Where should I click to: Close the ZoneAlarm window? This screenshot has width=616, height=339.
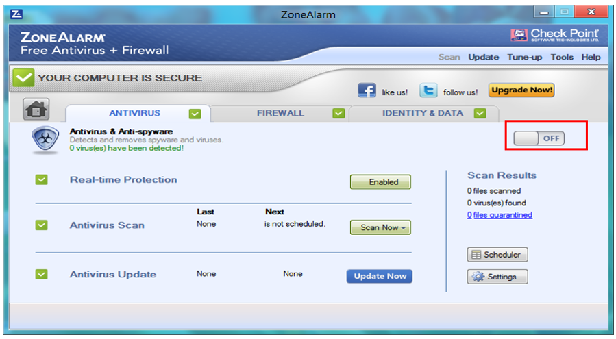tap(591, 12)
